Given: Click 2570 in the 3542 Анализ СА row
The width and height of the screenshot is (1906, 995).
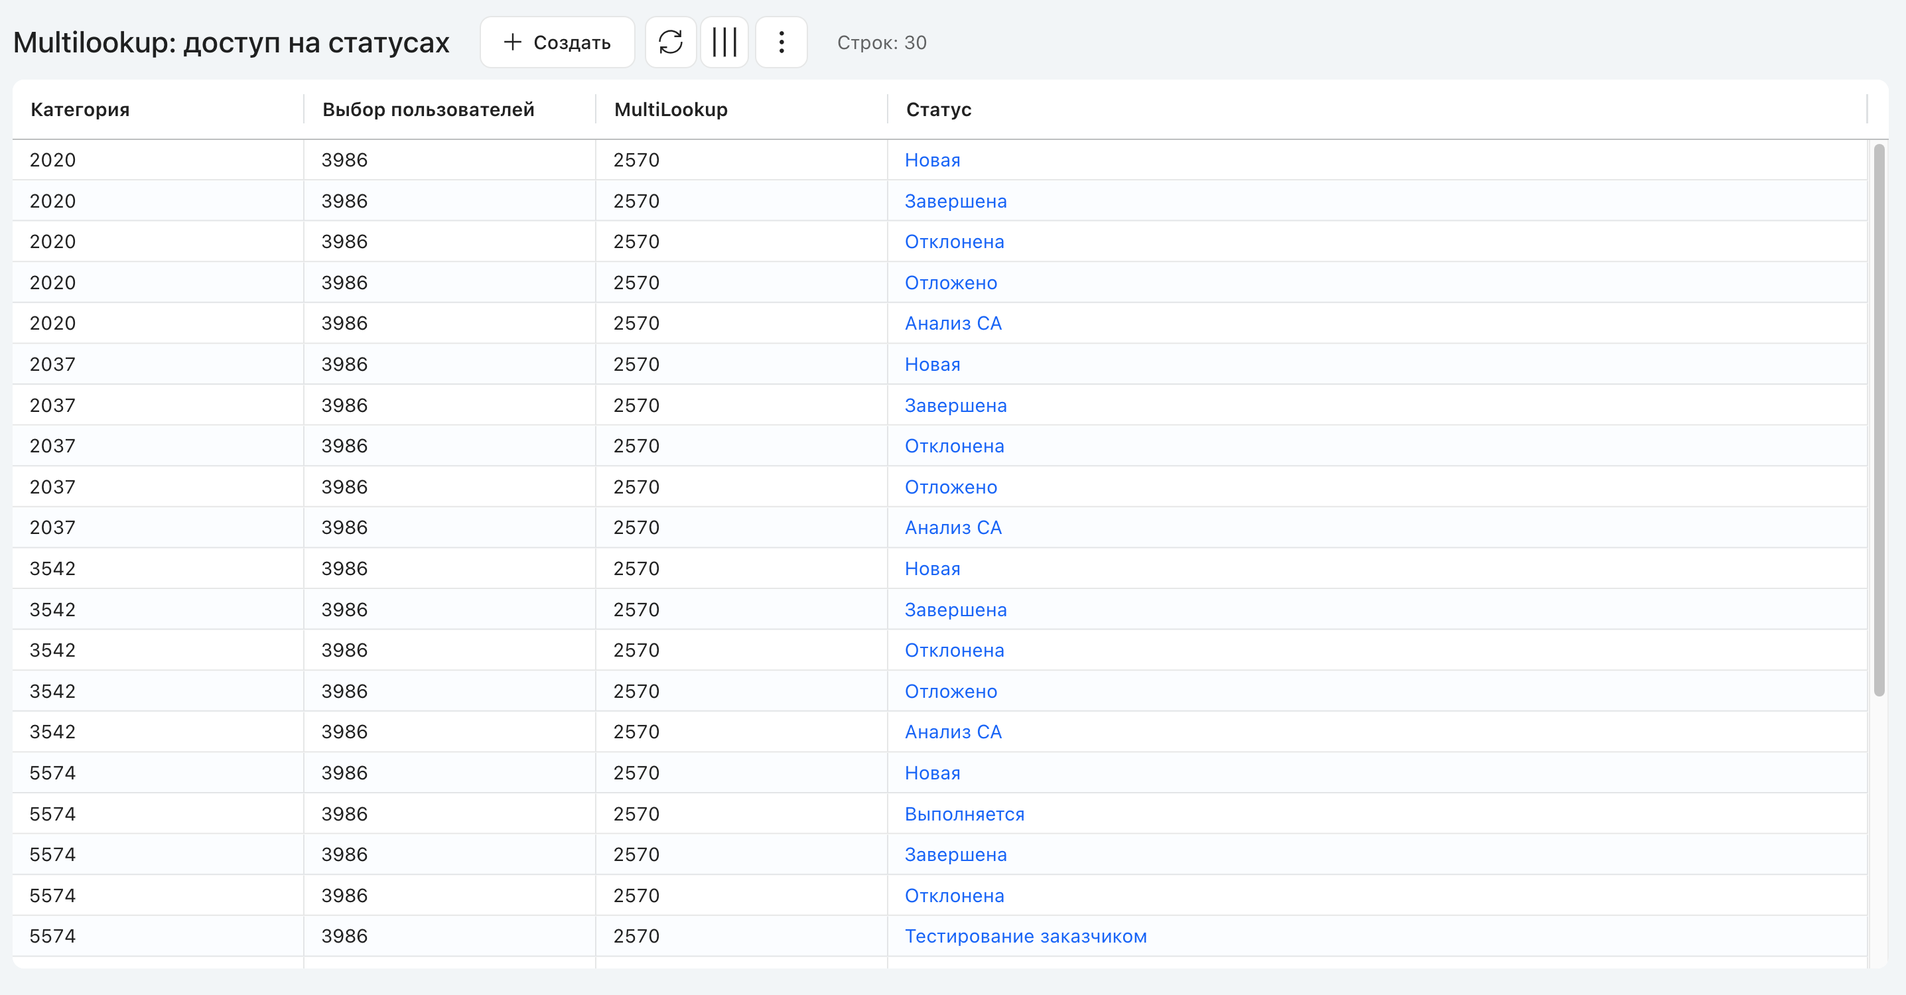Looking at the screenshot, I should coord(636,732).
